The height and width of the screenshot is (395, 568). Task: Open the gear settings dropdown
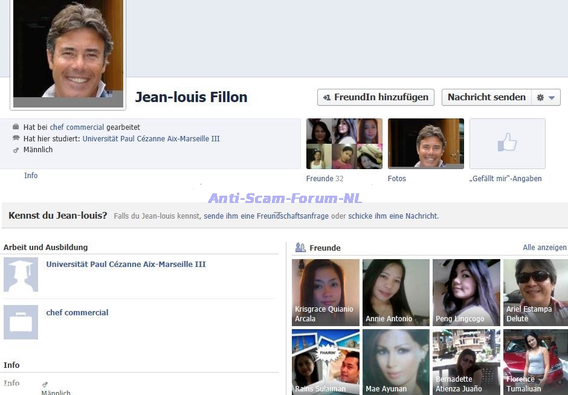(546, 97)
